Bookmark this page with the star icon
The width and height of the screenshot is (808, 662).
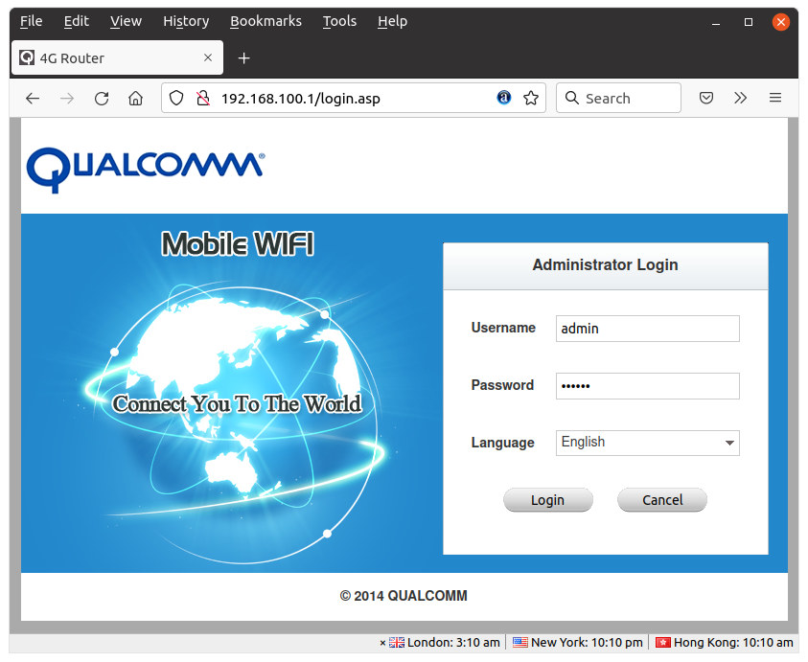(531, 98)
